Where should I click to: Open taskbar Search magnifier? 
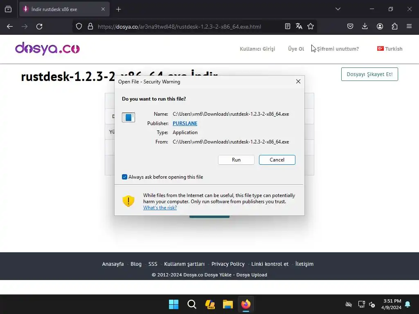pos(191,304)
